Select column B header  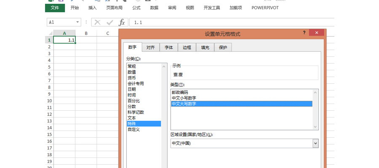[86, 33]
